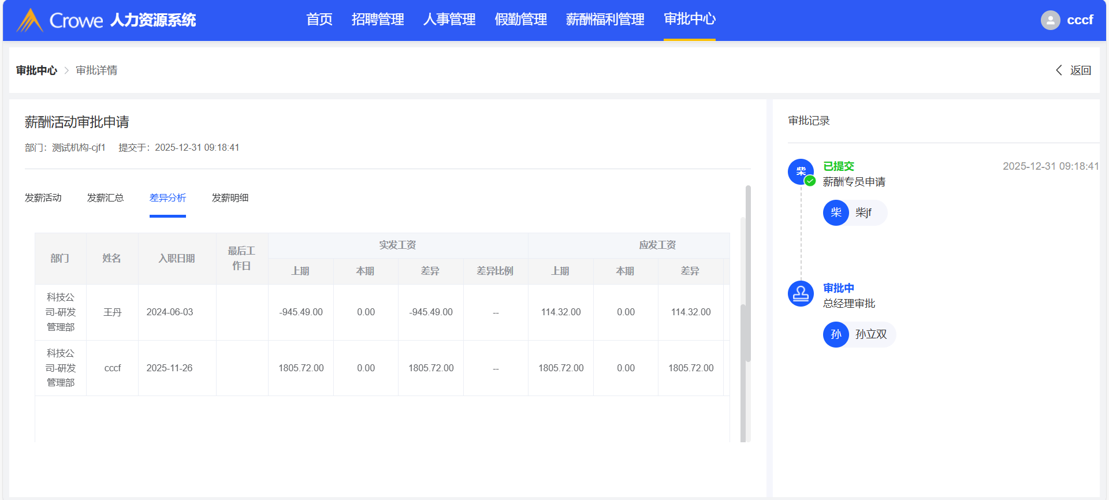Screen dimensions: 1109x500
Task: Click the breadcrumb separator chevron
Action: 66,70
